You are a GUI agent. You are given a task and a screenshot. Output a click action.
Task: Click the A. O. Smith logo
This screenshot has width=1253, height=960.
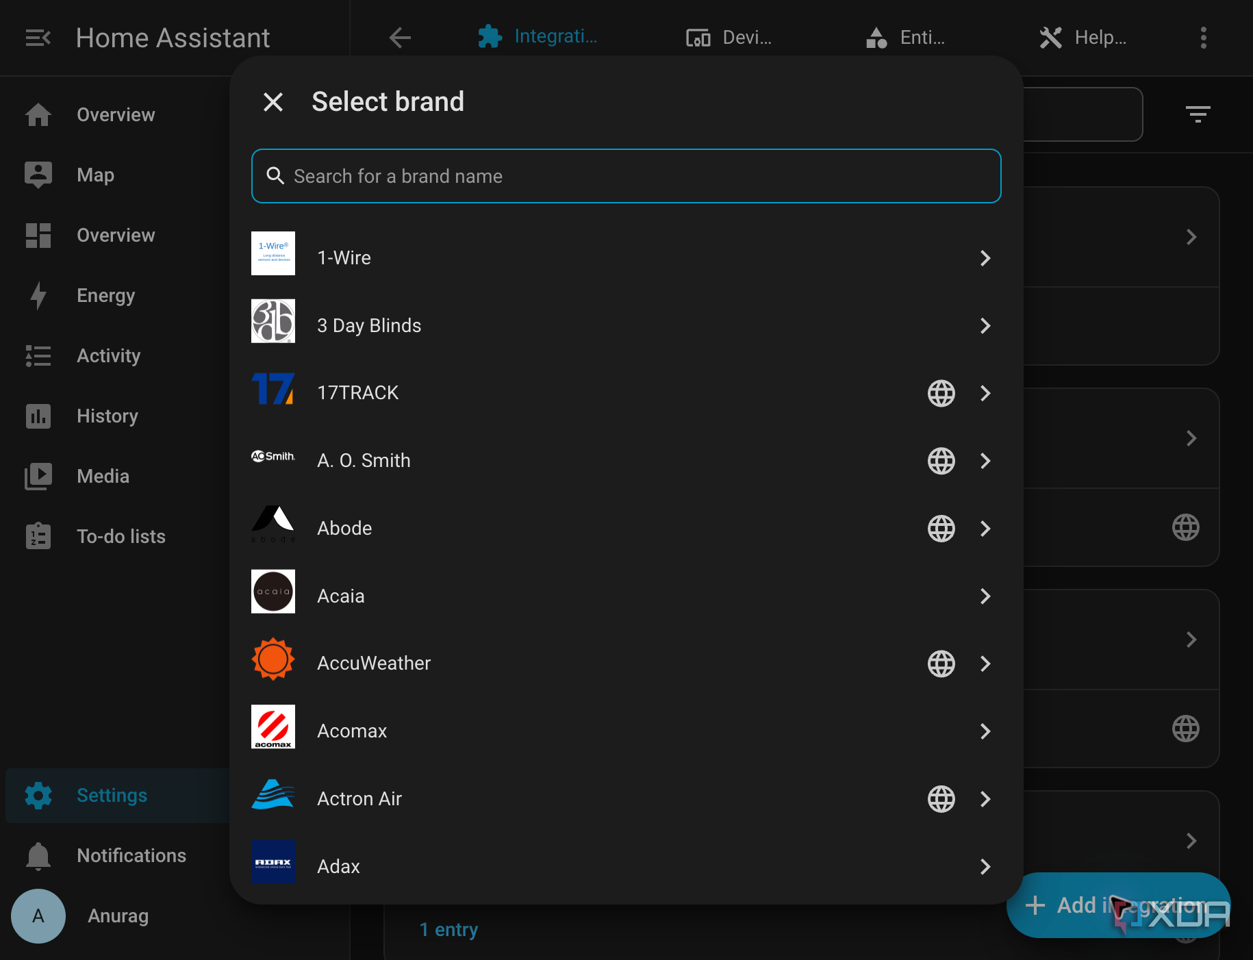[x=273, y=456]
